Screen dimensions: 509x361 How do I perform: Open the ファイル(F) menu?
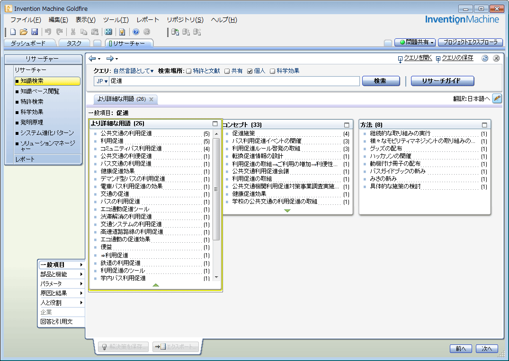[x=26, y=20]
